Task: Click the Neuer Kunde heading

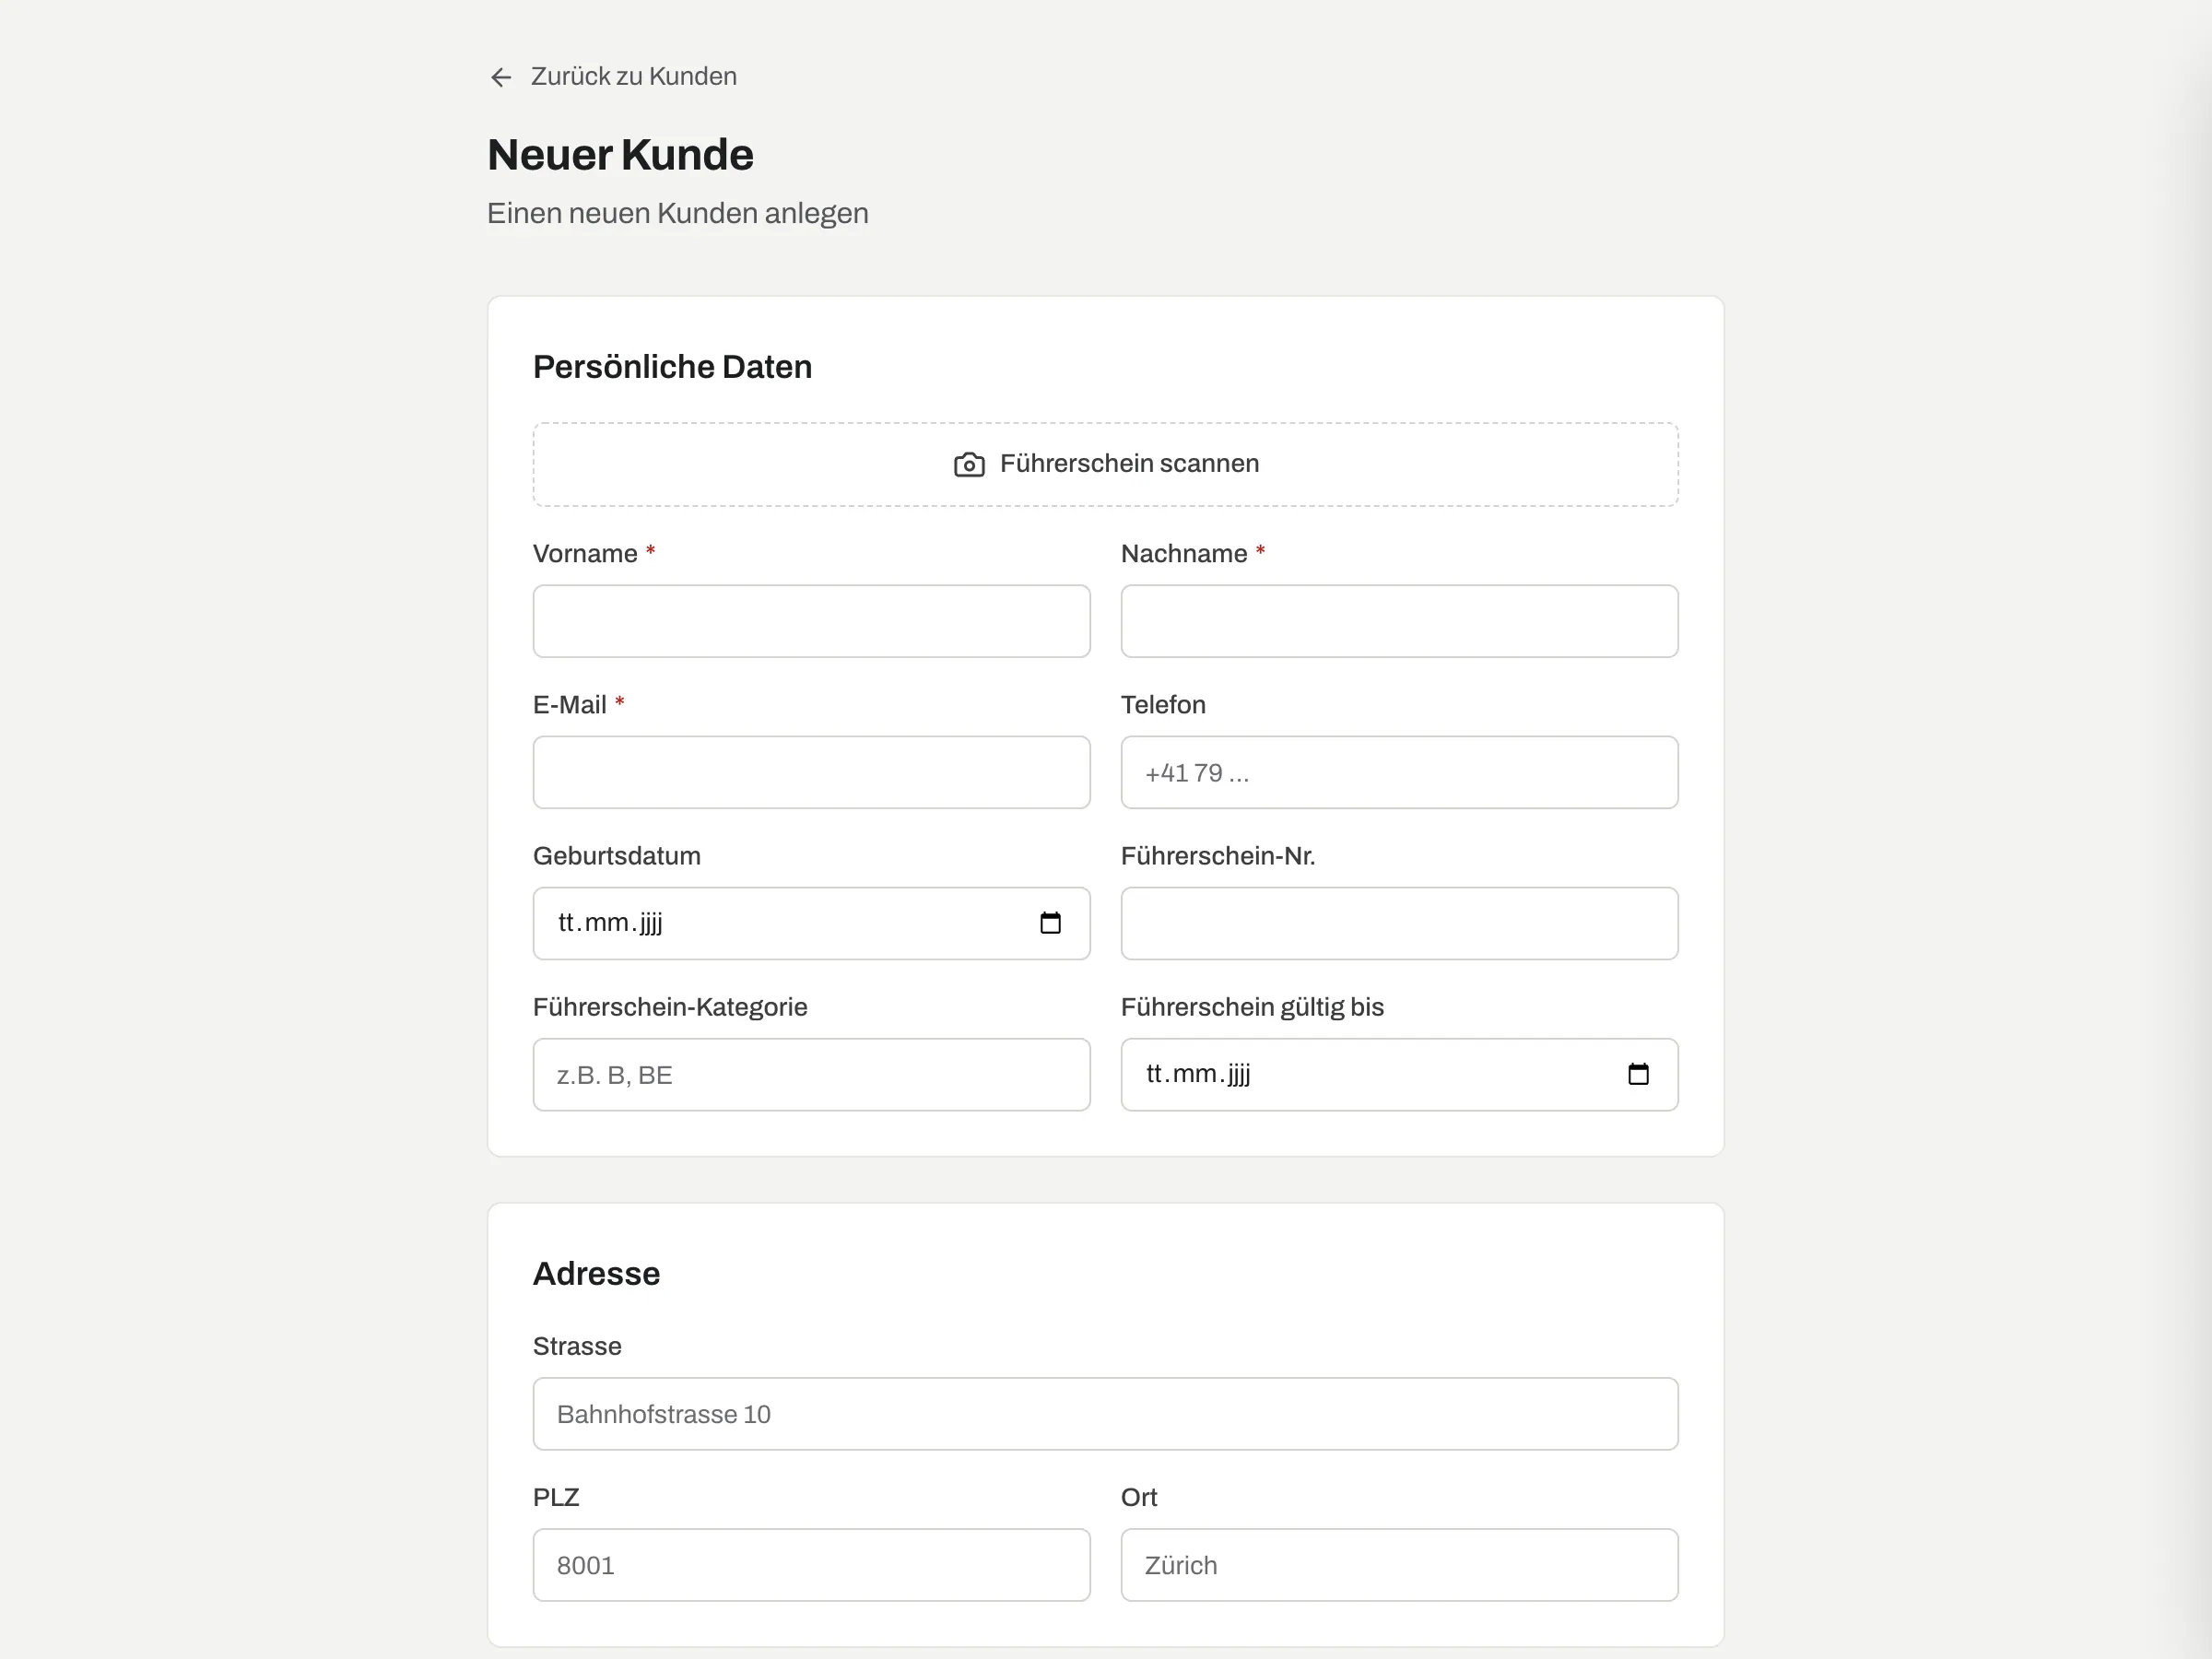Action: tap(620, 155)
